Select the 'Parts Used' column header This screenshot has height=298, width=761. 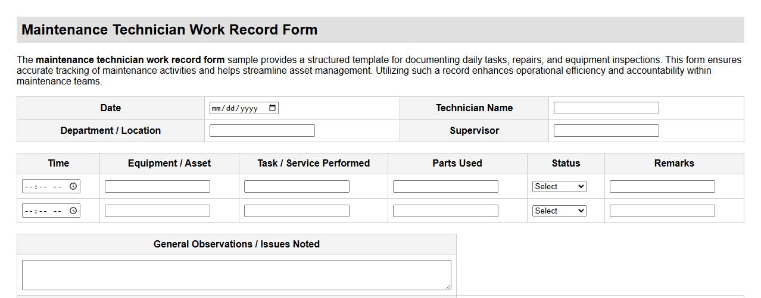457,163
